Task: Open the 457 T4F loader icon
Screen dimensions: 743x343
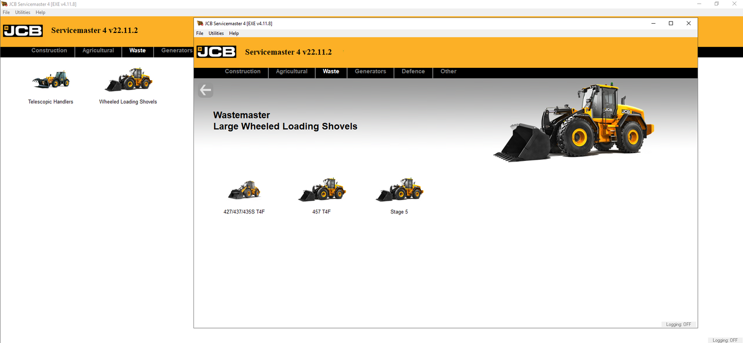Action: [322, 190]
